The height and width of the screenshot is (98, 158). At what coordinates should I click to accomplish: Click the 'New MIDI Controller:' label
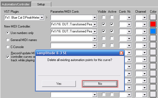click(17, 26)
